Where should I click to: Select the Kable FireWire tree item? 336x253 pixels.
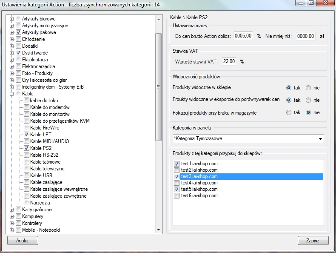[45, 128]
